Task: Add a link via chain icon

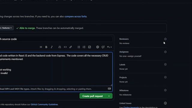Action: (70, 47)
